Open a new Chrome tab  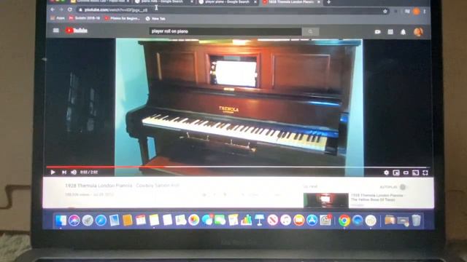coord(328,2)
